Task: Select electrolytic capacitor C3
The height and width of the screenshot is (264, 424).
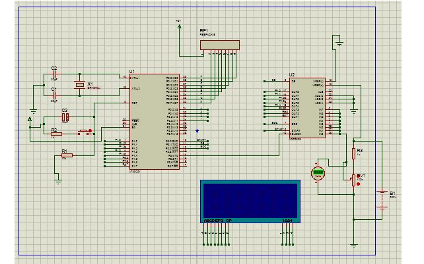Action: pyautogui.click(x=65, y=117)
